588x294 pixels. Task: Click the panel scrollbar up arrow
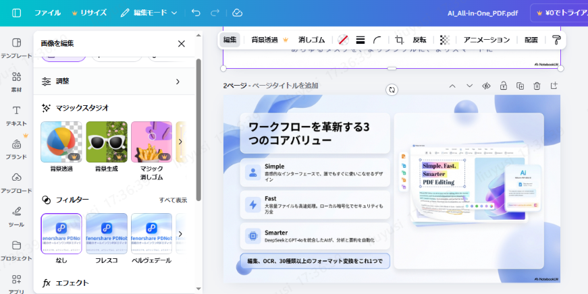(x=198, y=36)
